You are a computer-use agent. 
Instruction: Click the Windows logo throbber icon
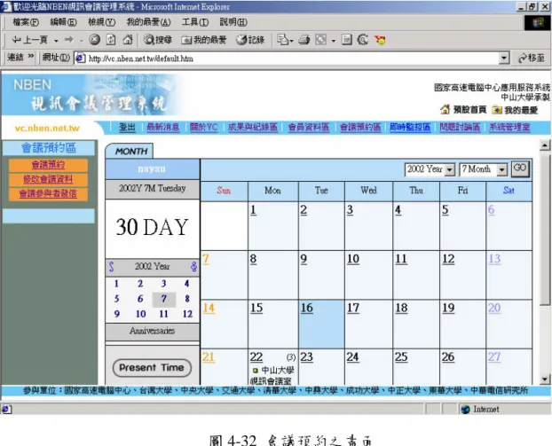click(537, 23)
